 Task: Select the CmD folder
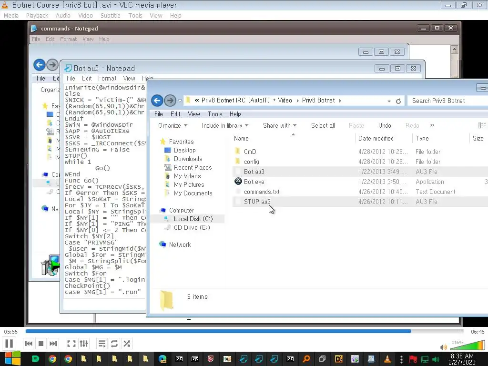click(x=250, y=152)
